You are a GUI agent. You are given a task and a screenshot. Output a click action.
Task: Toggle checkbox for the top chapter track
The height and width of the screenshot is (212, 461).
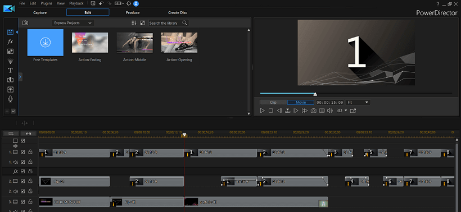(23, 141)
